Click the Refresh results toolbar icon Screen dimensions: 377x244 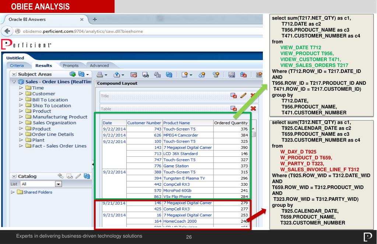click(169, 75)
